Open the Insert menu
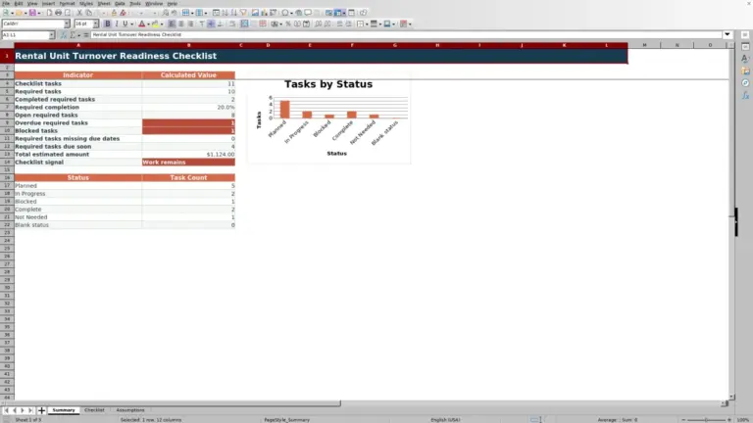 pos(48,3)
